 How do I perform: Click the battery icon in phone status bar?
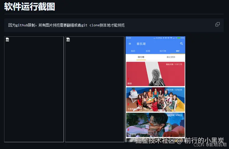coord(179,38)
